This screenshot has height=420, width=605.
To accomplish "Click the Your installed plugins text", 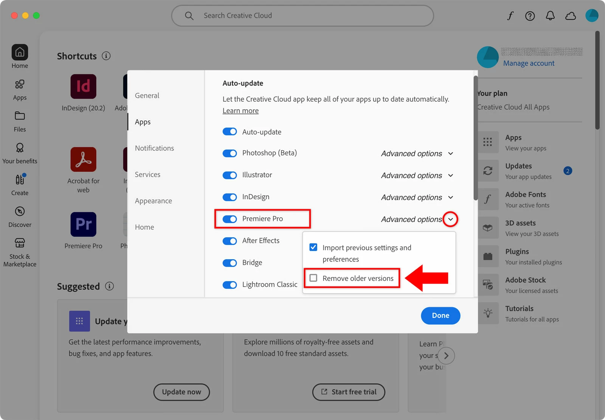I will [534, 262].
